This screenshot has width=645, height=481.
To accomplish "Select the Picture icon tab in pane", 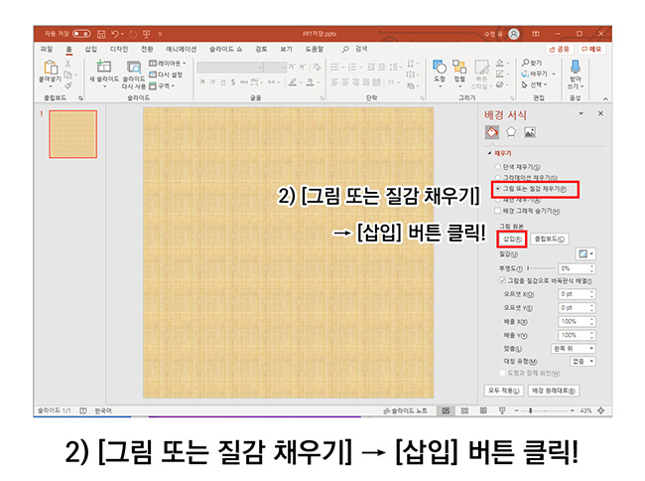I will [x=530, y=132].
